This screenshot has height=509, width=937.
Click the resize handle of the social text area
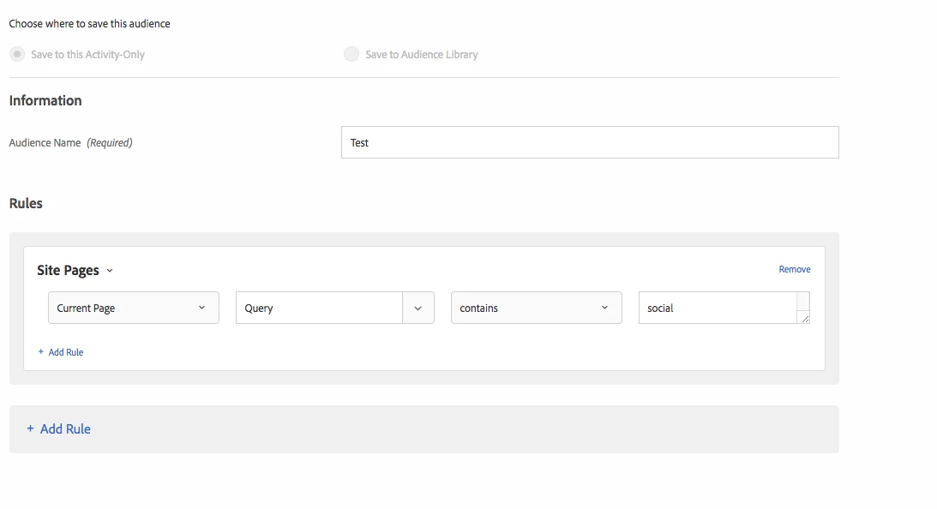click(x=805, y=319)
